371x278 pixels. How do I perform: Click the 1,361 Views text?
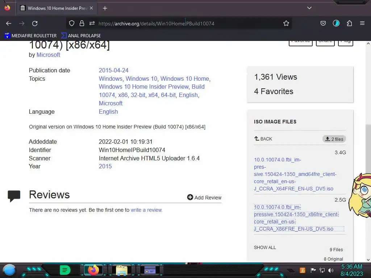pos(275,77)
